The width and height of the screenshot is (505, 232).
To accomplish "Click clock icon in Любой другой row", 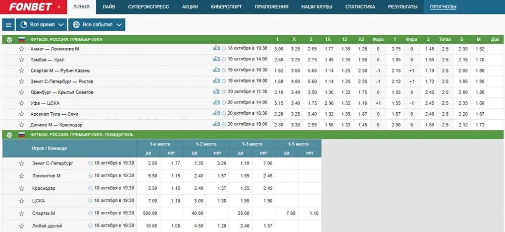I will coord(90,225).
